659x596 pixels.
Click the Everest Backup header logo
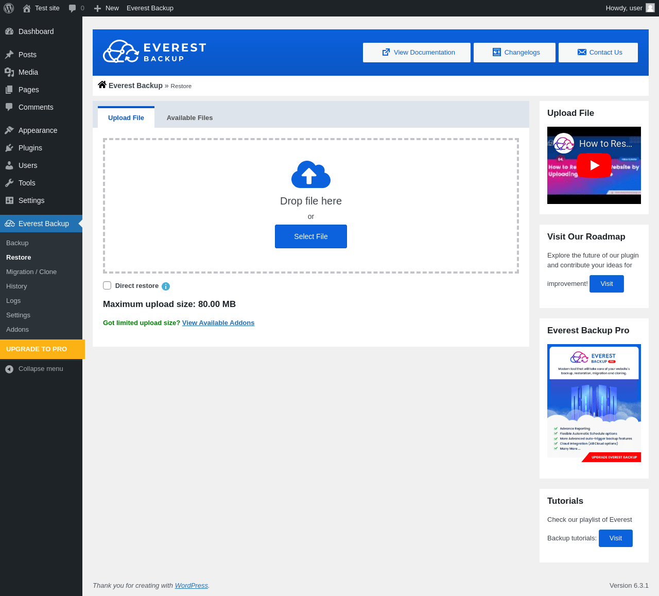click(154, 52)
